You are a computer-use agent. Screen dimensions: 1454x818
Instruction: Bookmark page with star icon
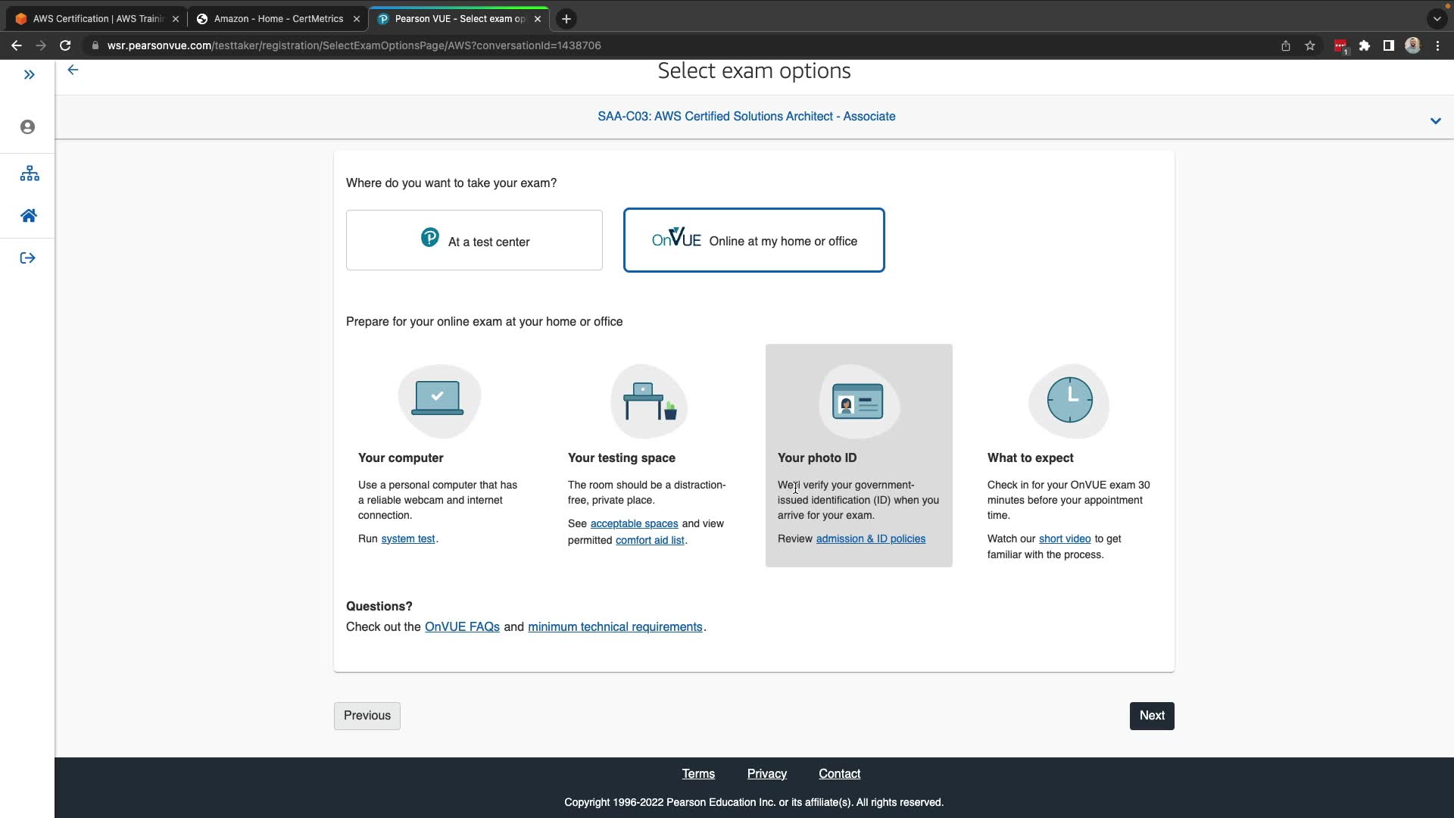(1310, 45)
